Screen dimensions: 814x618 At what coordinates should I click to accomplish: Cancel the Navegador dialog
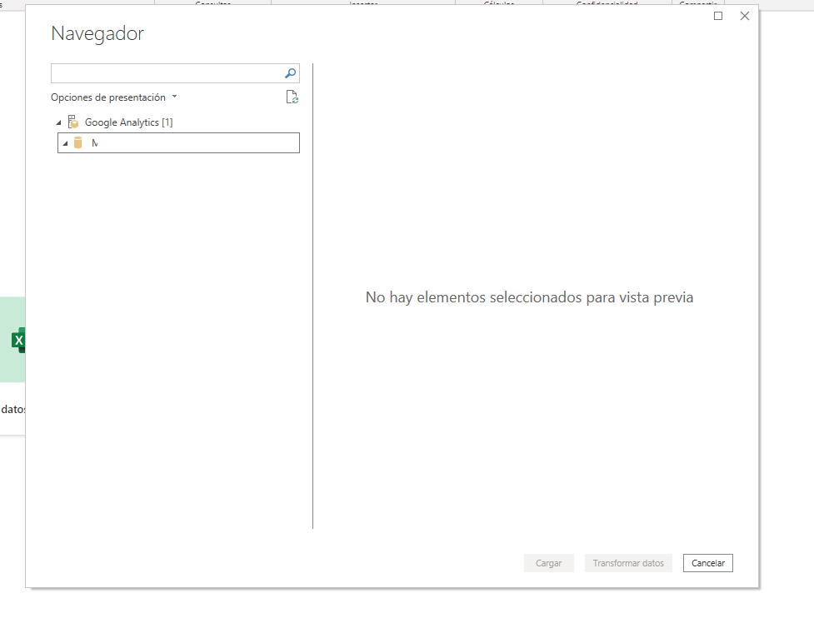[707, 563]
